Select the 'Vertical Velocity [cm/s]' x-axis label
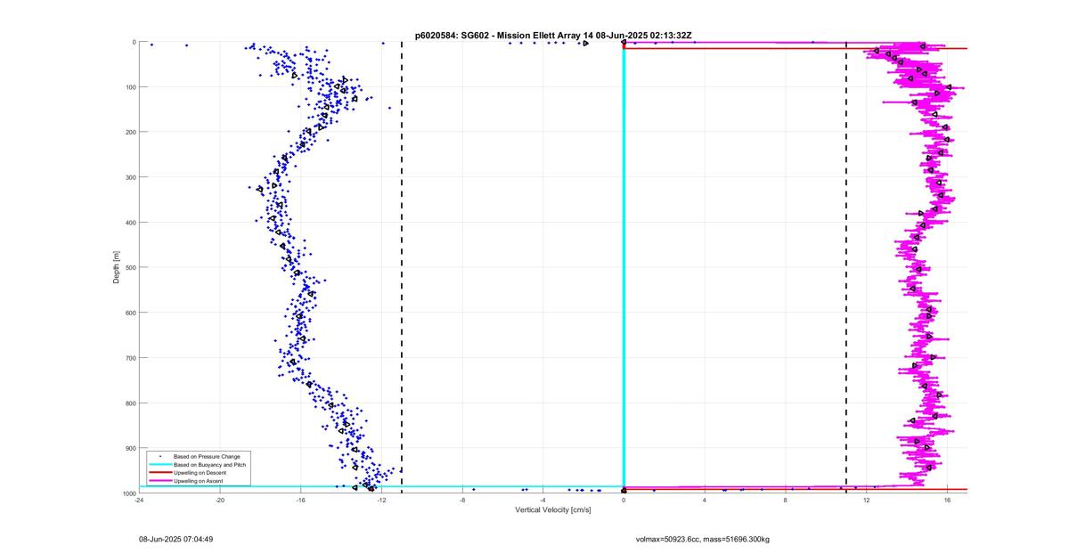This screenshot has height=554, width=1069. [553, 509]
